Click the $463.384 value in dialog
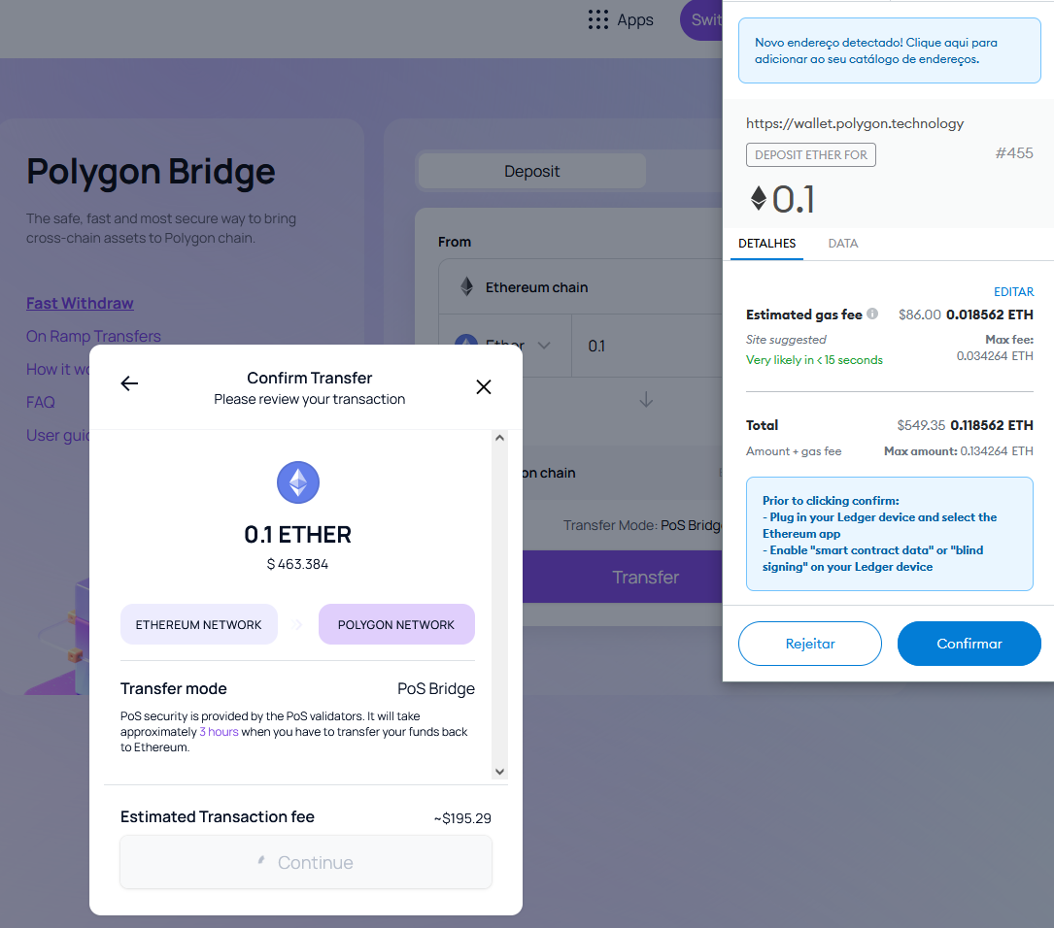The width and height of the screenshot is (1054, 928). (297, 564)
